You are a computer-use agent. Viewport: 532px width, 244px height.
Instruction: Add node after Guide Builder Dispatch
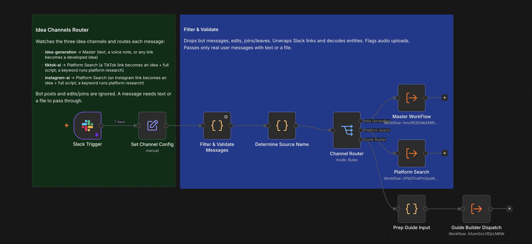point(509,208)
